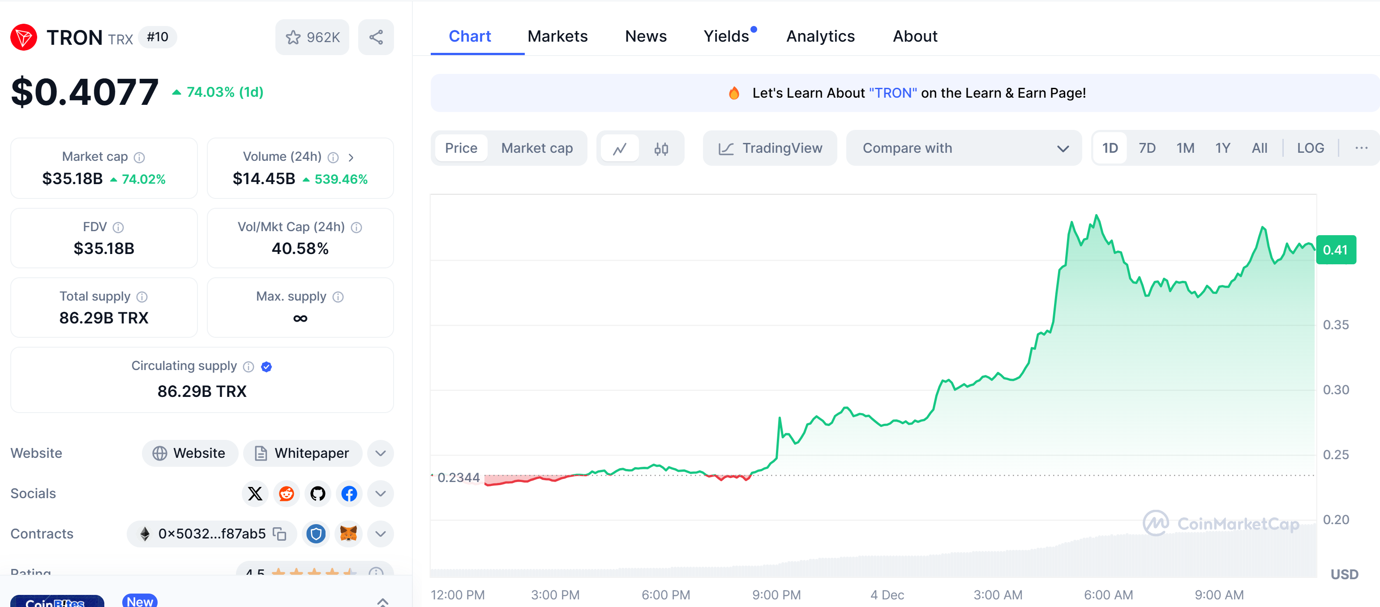Open the Reddit social icon
The height and width of the screenshot is (607, 1380).
pos(287,493)
